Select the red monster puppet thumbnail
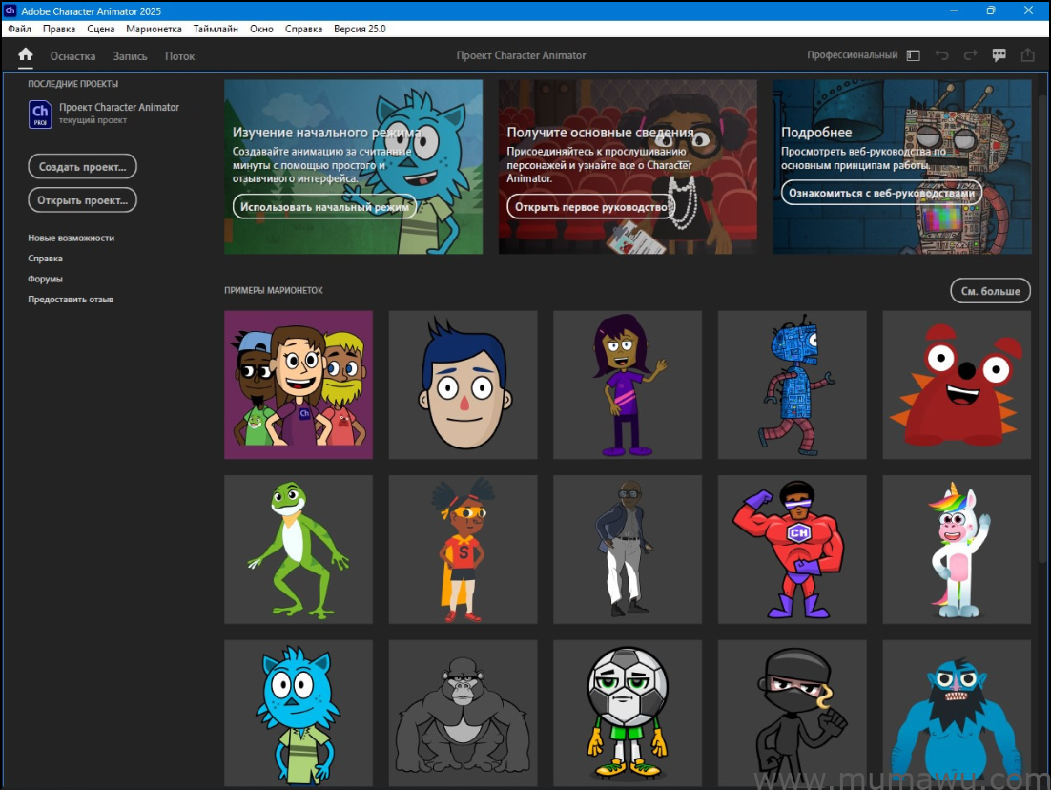 pos(957,385)
